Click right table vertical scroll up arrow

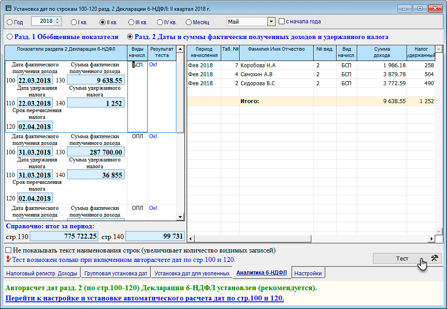click(x=439, y=49)
